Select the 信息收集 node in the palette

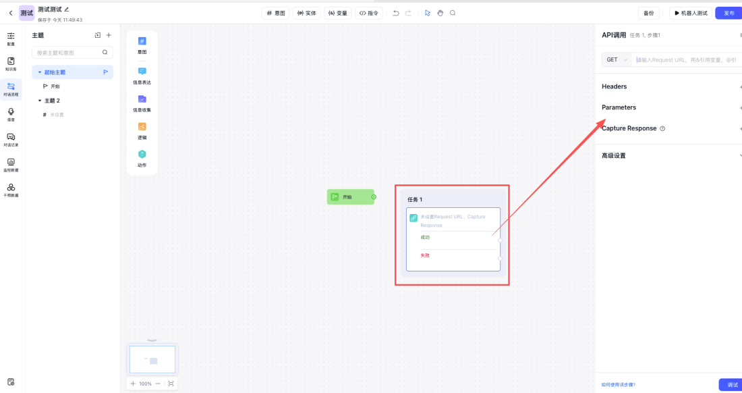pos(142,102)
